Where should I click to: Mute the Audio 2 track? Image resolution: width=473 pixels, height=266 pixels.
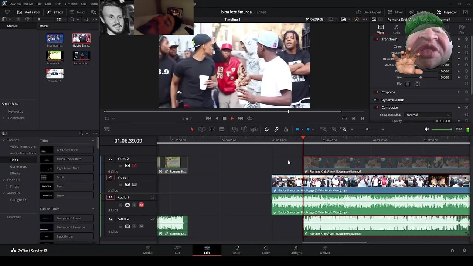click(x=141, y=226)
